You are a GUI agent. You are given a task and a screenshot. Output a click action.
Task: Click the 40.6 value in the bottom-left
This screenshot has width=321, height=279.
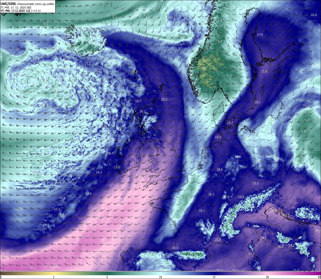33,268
